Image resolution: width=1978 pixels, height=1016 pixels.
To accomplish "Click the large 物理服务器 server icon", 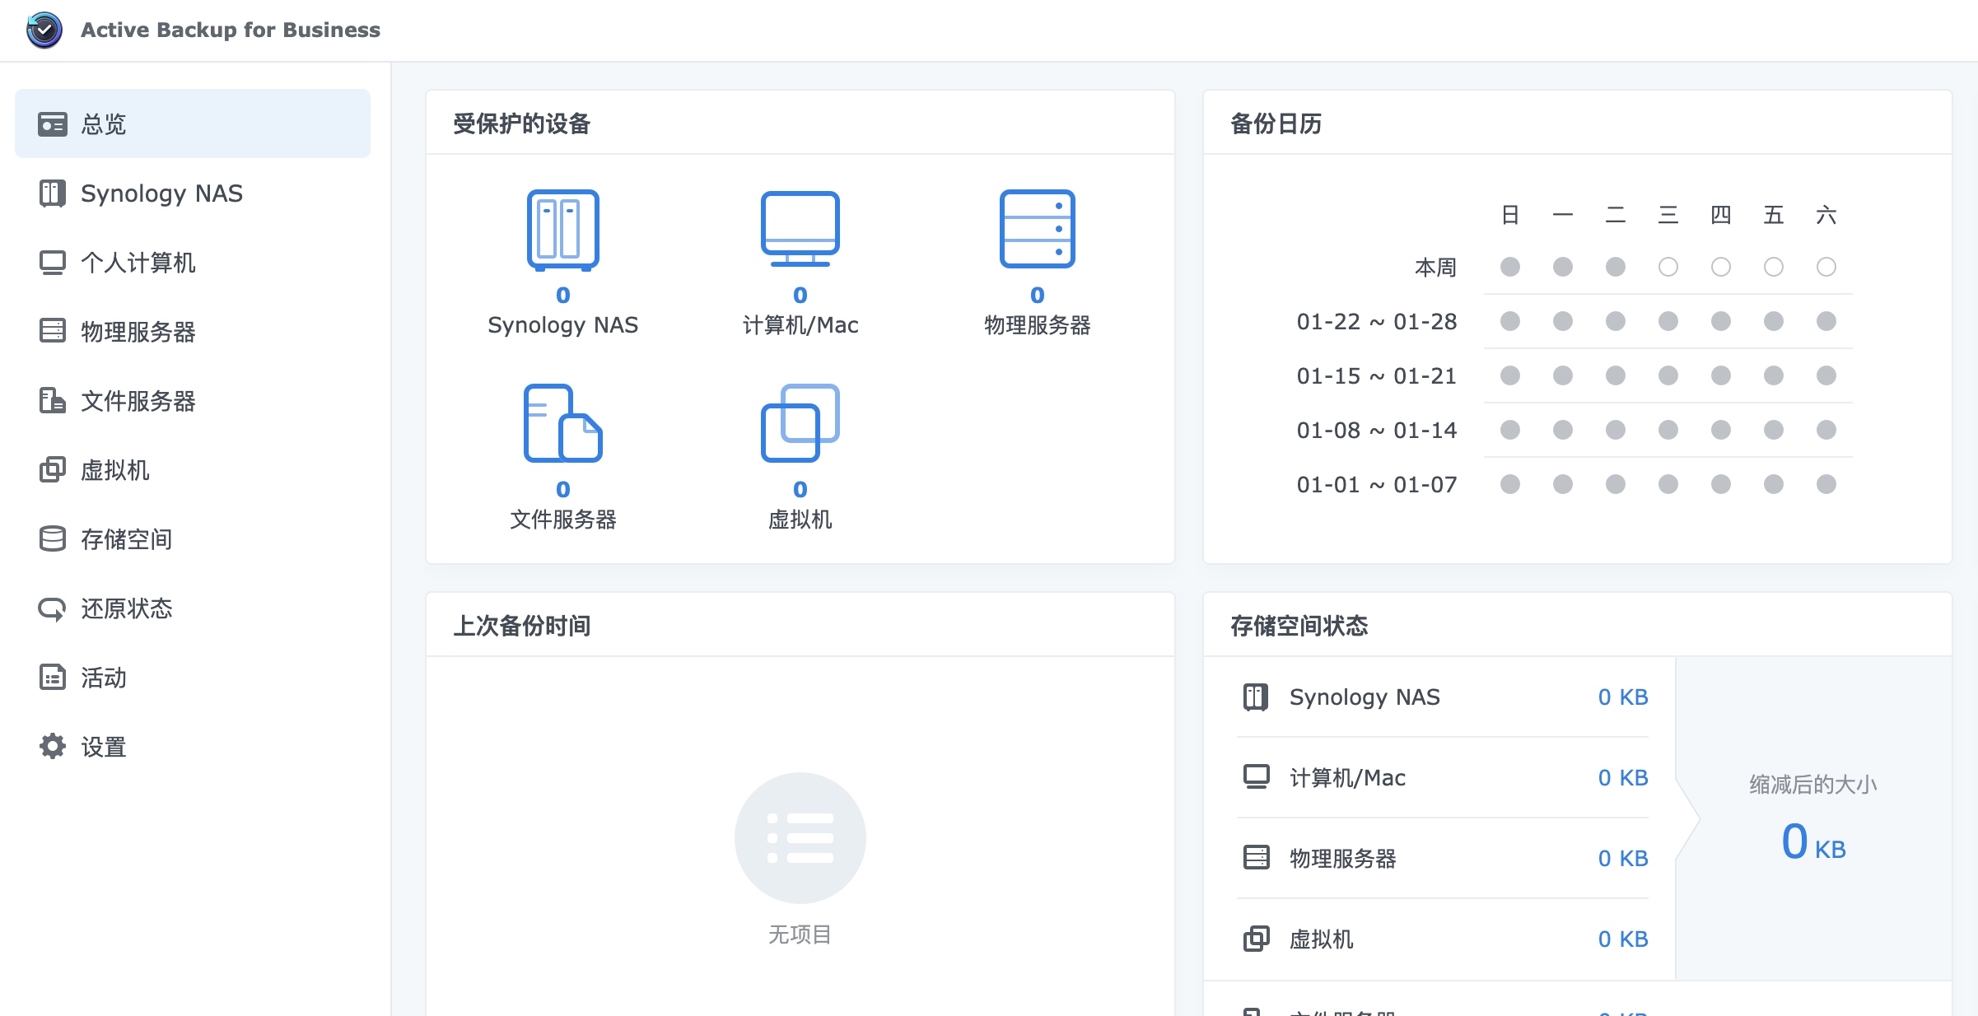I will point(1038,229).
